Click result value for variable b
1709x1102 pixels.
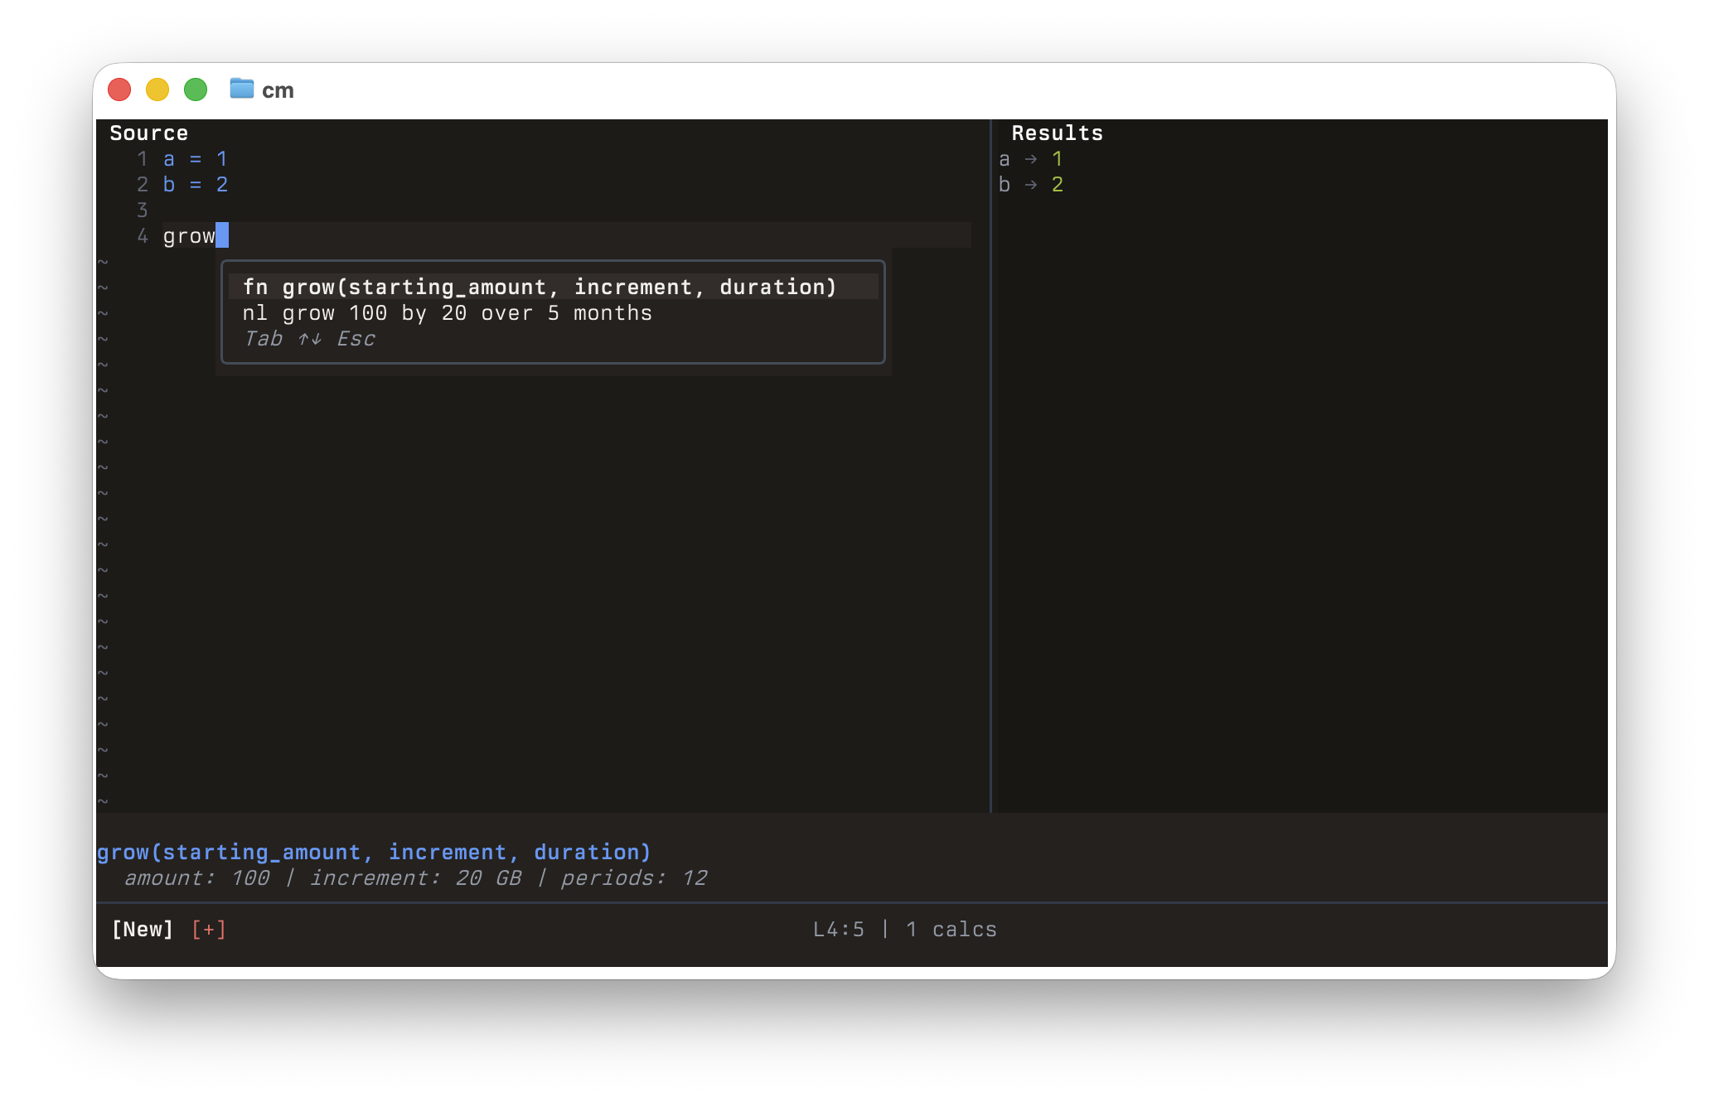[1057, 185]
